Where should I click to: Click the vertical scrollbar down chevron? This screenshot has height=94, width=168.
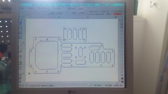[119, 80]
